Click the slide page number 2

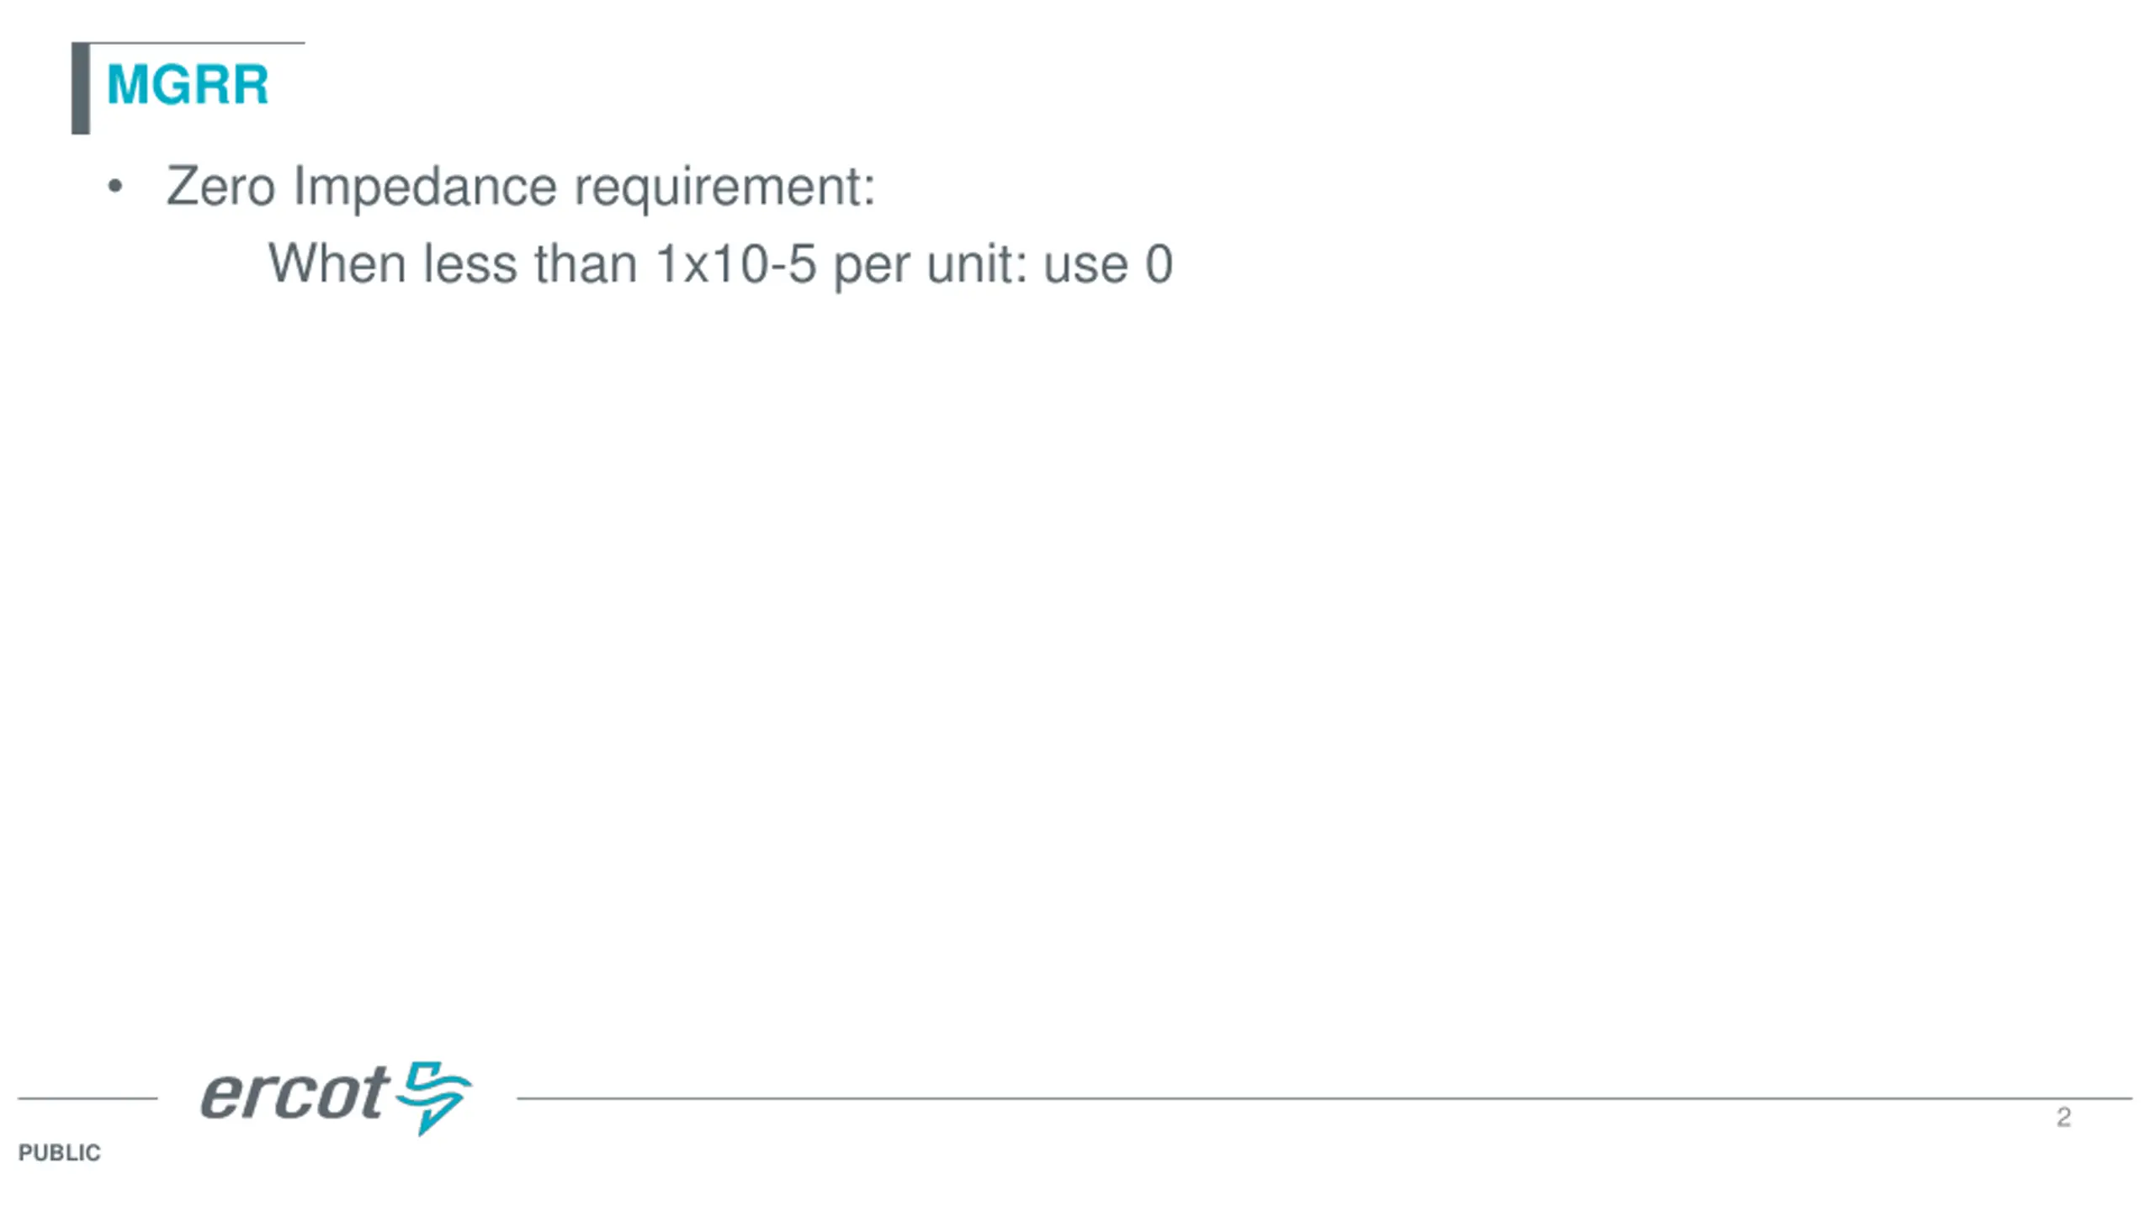[2063, 1118]
